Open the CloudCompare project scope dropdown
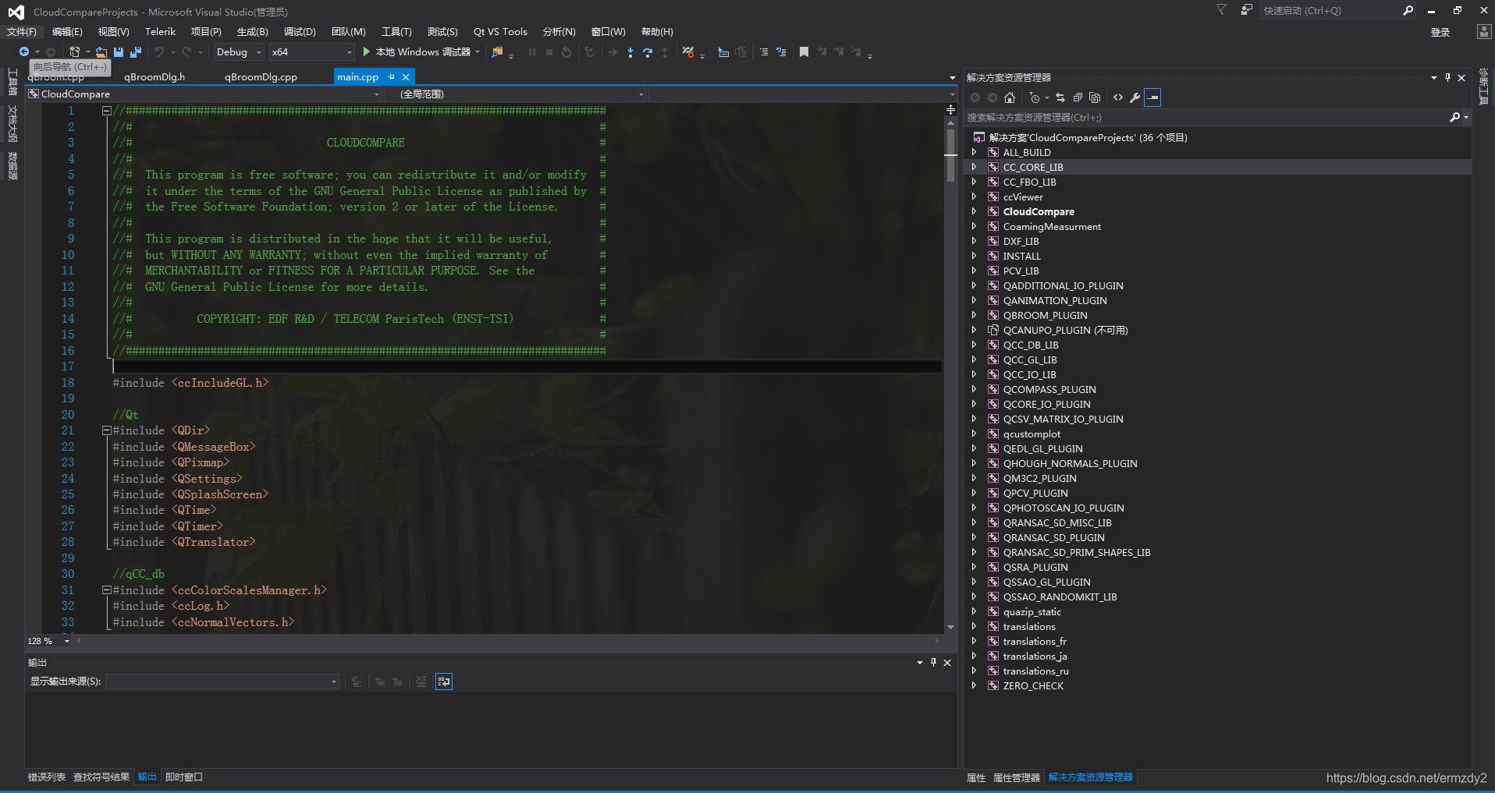1495x793 pixels. point(204,94)
